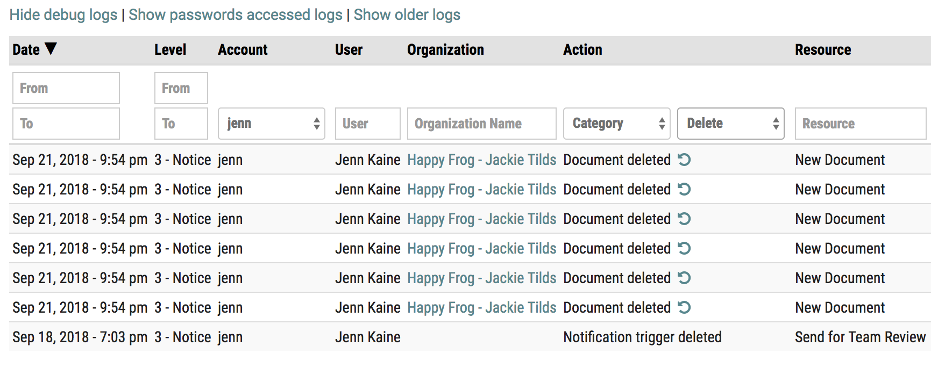Focus the Level From input field
Screen dimensions: 931x375
181,88
